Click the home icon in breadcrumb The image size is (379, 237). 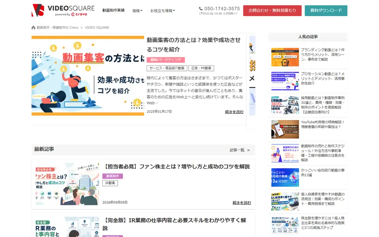pos(33,28)
